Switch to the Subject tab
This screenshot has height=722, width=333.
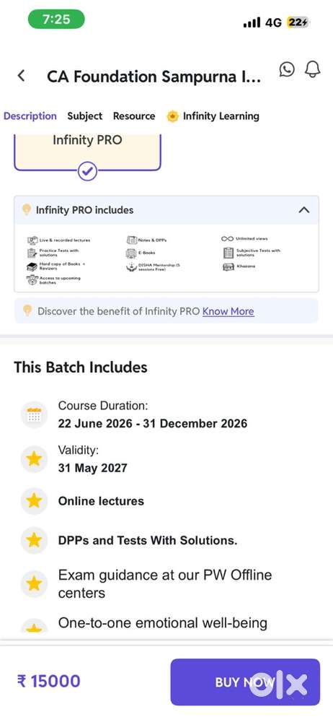[x=84, y=116]
